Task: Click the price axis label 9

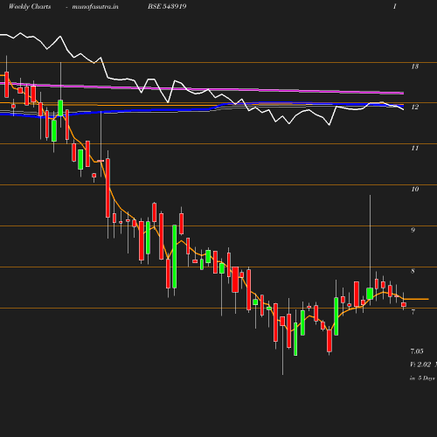Action: (x=413, y=230)
